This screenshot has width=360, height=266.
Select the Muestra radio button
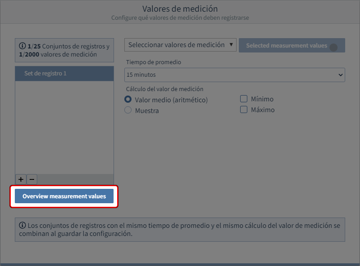click(128, 110)
